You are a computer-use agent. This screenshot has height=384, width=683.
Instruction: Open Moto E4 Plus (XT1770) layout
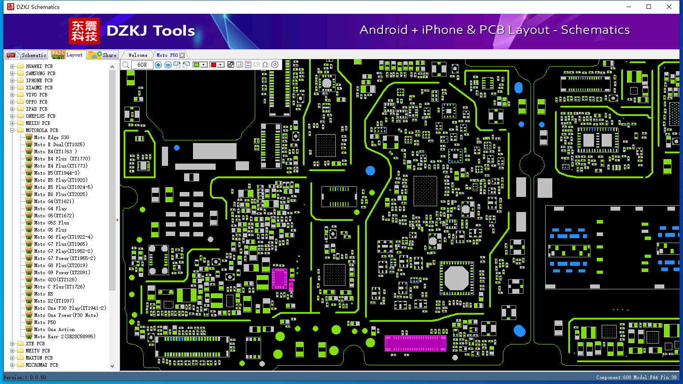click(62, 159)
